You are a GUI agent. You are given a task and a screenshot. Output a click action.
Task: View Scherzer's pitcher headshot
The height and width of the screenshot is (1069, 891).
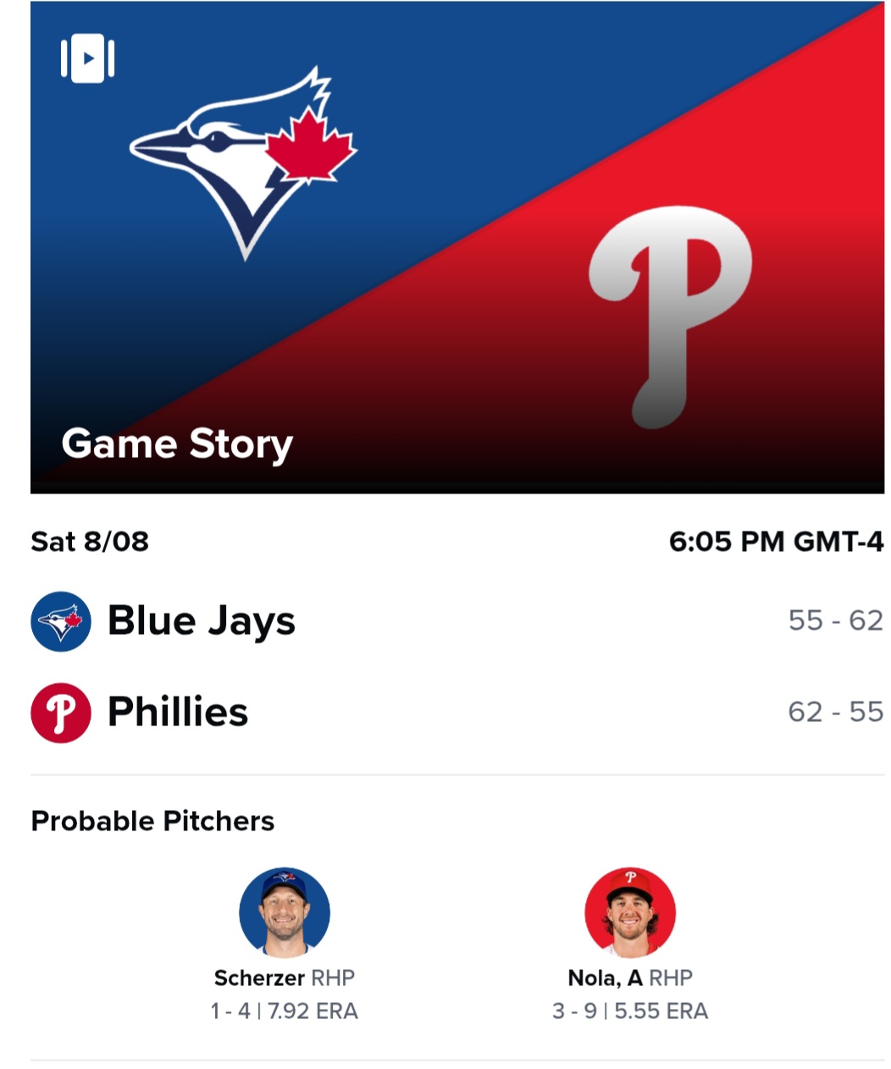pos(285,912)
